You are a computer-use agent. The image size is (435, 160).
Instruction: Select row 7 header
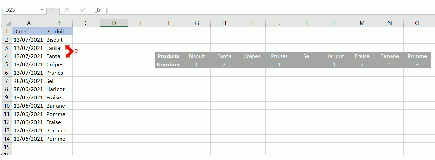7,81
